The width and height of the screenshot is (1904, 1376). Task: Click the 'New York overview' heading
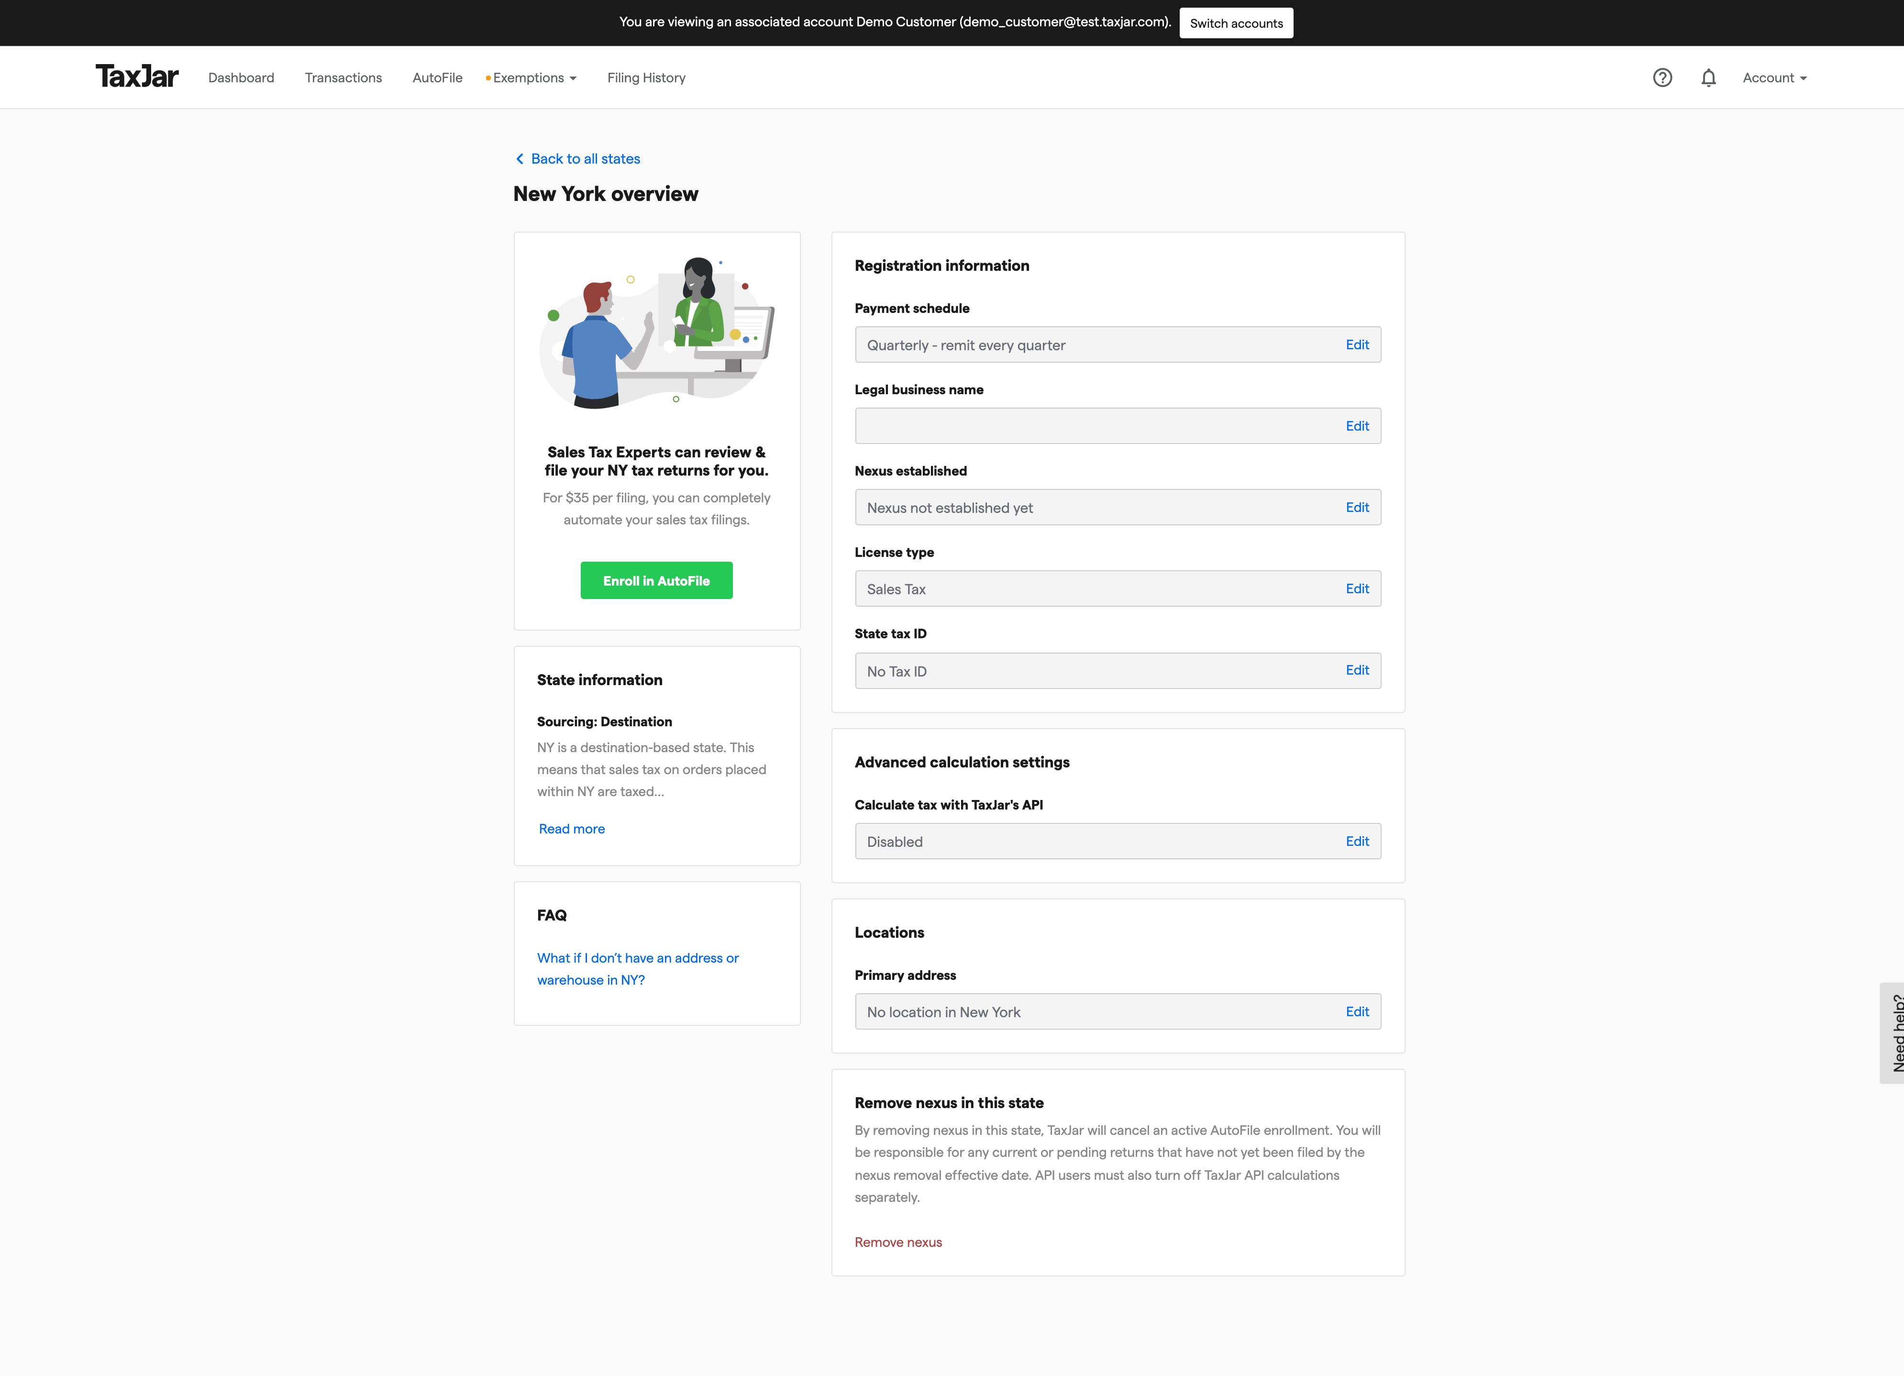coord(605,194)
